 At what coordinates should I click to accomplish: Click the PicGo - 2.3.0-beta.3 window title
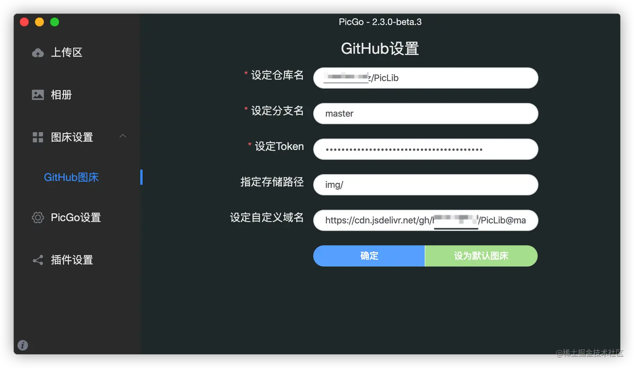[380, 22]
